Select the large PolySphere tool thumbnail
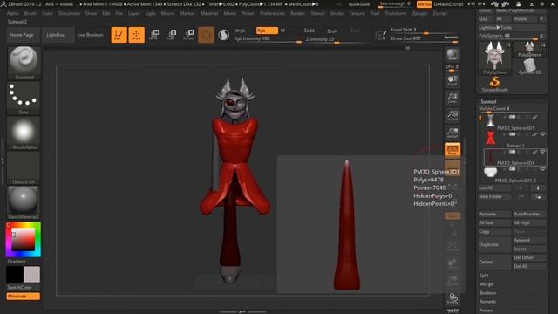This screenshot has height=314, width=558. point(494,58)
